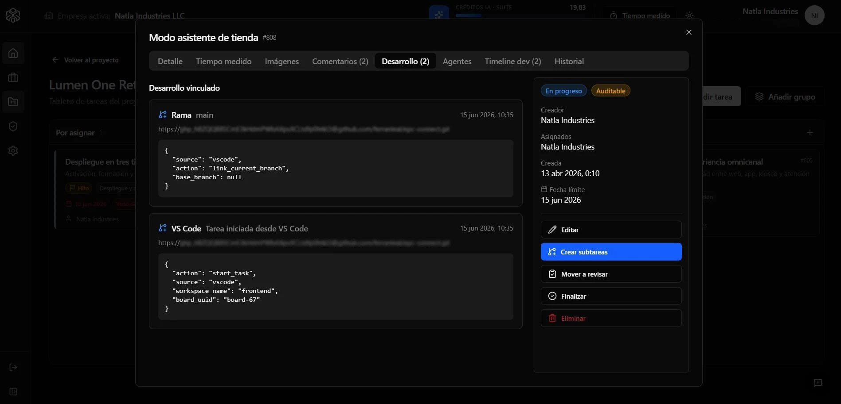Image resolution: width=841 pixels, height=404 pixels.
Task: Click the repository URL under Rama main
Action: point(304,129)
